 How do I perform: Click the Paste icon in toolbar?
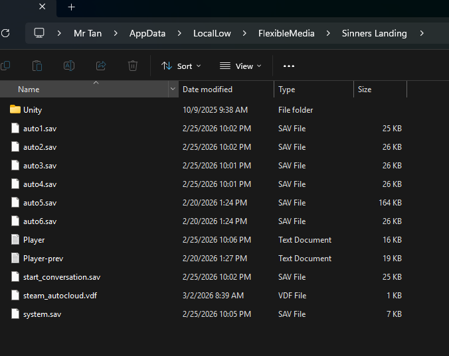37,66
